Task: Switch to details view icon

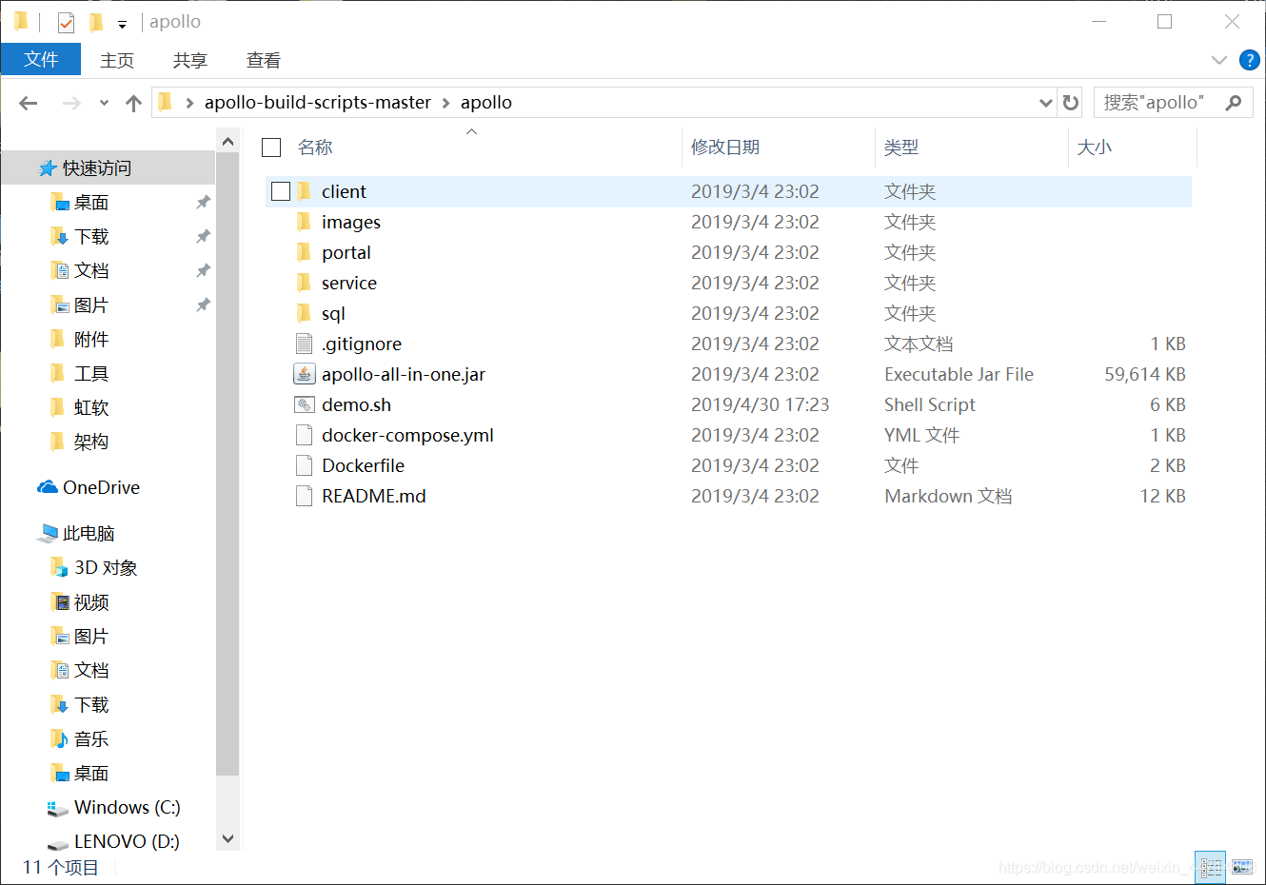Action: (x=1211, y=867)
